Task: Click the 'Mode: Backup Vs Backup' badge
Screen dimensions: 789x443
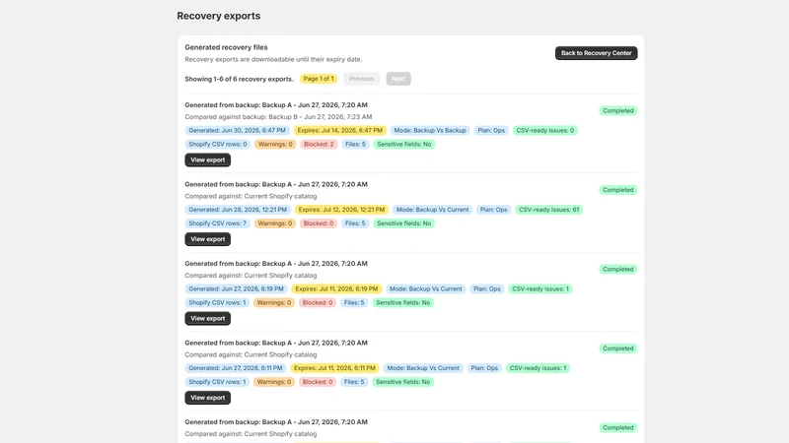Action: point(430,131)
